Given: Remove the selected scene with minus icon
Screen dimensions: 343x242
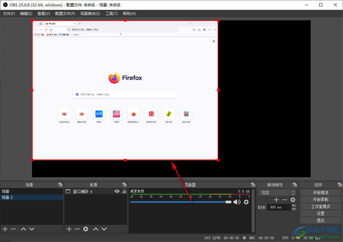Looking at the screenshot, I should click(13, 229).
